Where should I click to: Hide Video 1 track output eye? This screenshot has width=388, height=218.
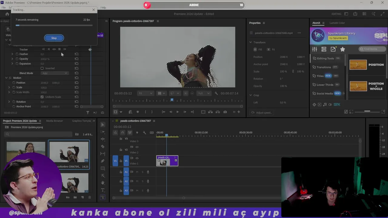coord(137,158)
